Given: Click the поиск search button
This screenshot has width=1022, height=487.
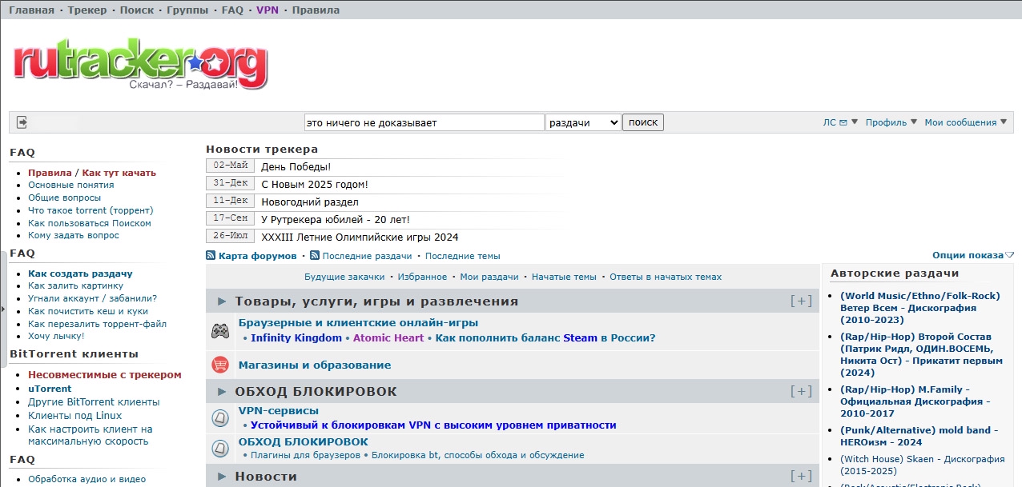Looking at the screenshot, I should [x=643, y=122].
